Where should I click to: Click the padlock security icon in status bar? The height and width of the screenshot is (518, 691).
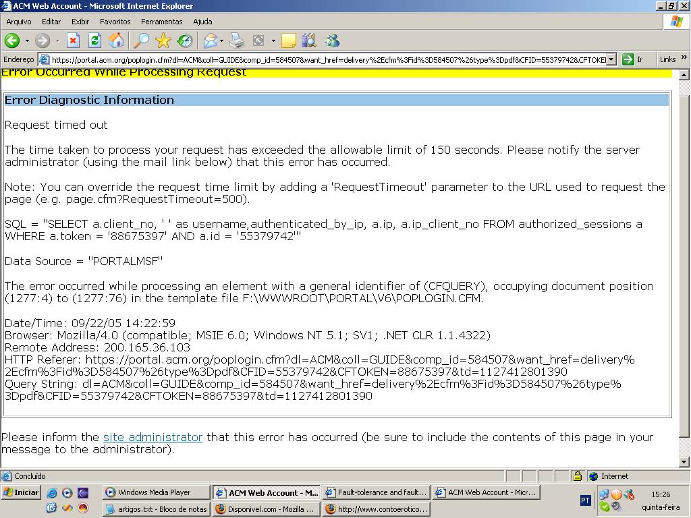point(578,476)
